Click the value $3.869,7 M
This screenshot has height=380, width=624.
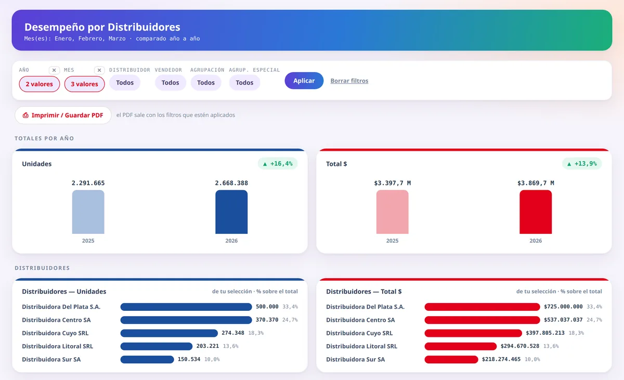(536, 183)
